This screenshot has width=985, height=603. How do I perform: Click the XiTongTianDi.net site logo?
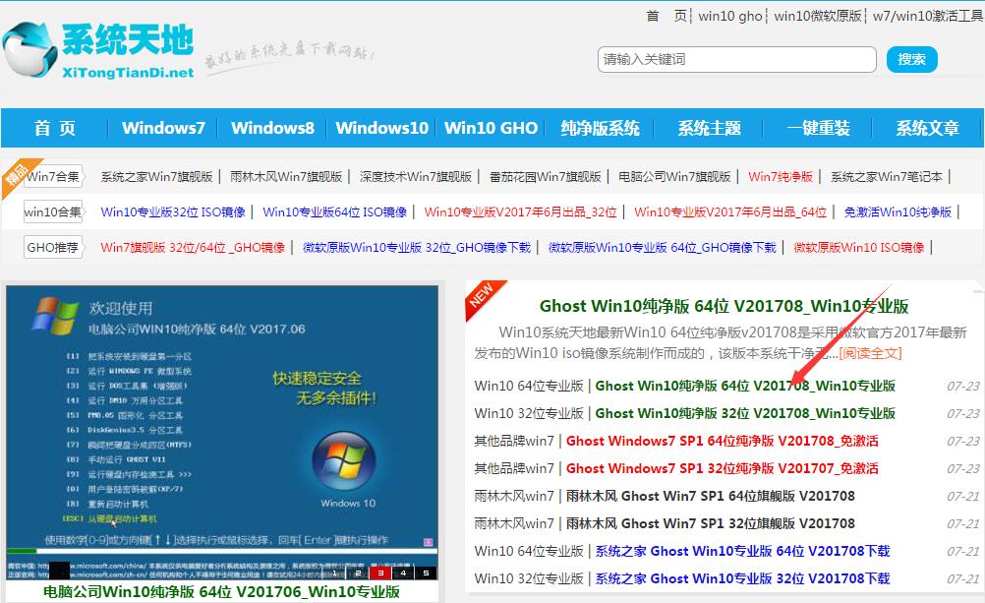98,50
